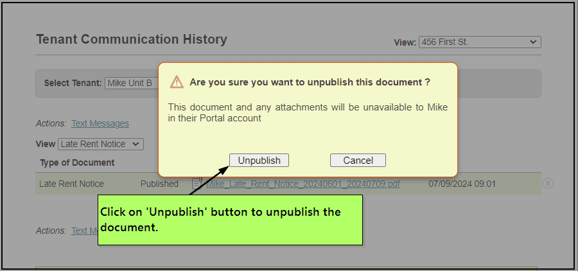Viewport: 578px width, 271px height.
Task: Click the 07/09/2024 09:01 date entry
Action: 462,184
